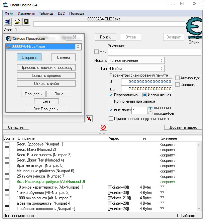Click the fast scan alignment value field
Viewport: 205px width, 221px height.
139,110
